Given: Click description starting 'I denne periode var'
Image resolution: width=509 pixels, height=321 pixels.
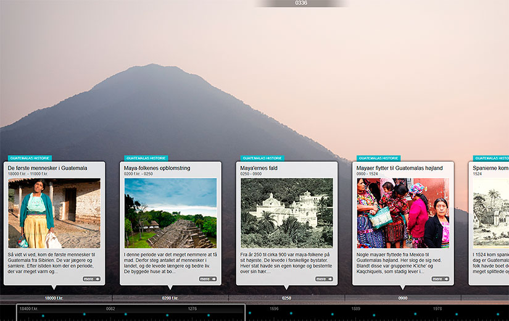Looking at the screenshot, I should coord(170,263).
